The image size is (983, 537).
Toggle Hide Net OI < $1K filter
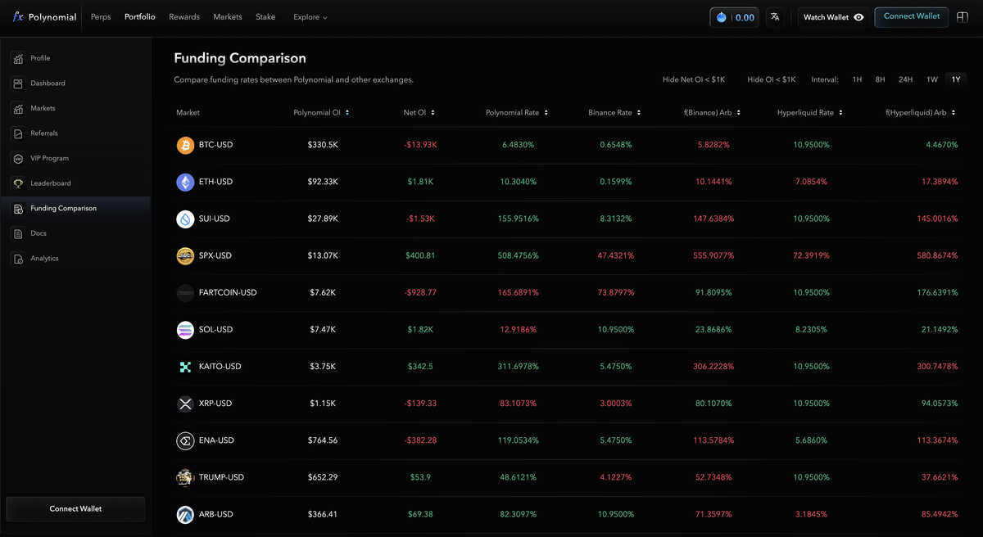pyautogui.click(x=694, y=79)
